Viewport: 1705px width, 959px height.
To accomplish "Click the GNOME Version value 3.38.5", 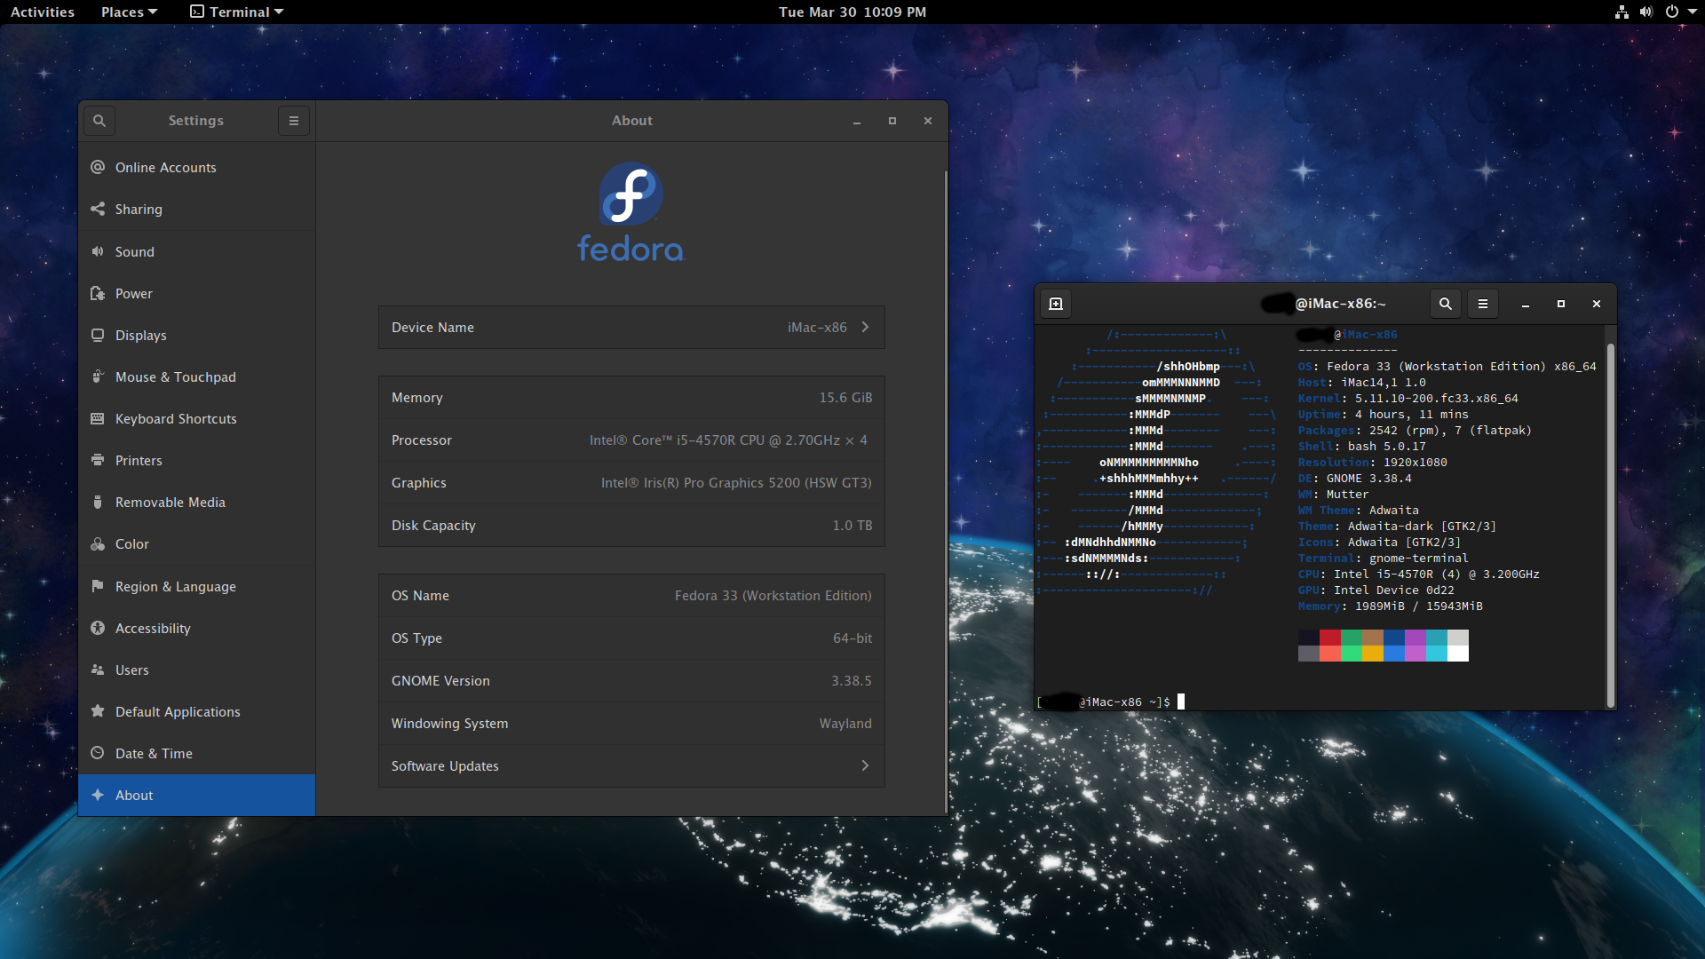I will click(x=852, y=681).
